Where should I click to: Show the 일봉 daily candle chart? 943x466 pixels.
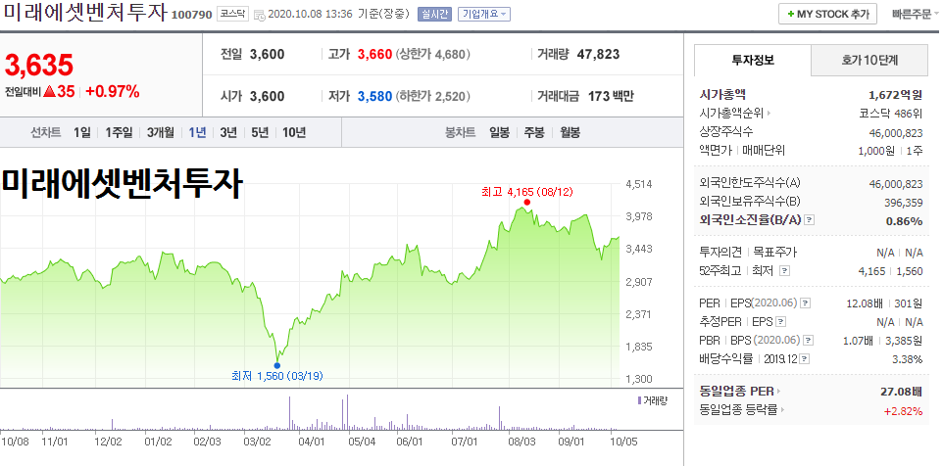[x=499, y=133]
